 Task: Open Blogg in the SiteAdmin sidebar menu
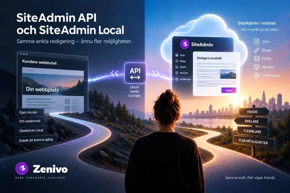(x=183, y=61)
